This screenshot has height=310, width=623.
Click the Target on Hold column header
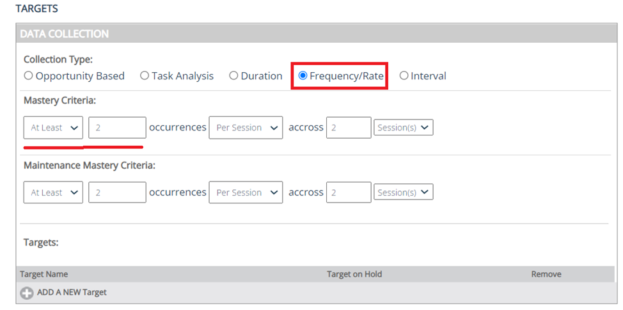click(354, 274)
